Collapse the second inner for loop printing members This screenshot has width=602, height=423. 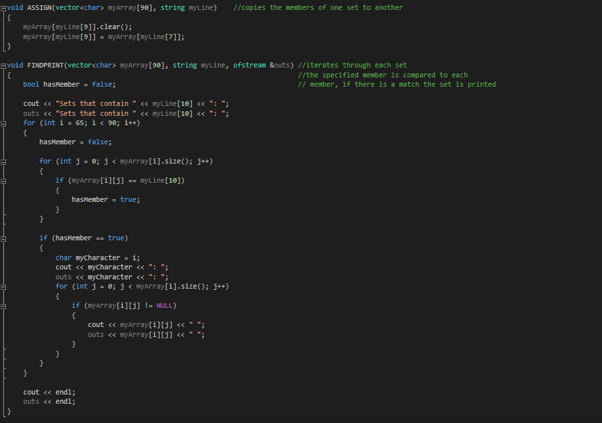[3, 286]
